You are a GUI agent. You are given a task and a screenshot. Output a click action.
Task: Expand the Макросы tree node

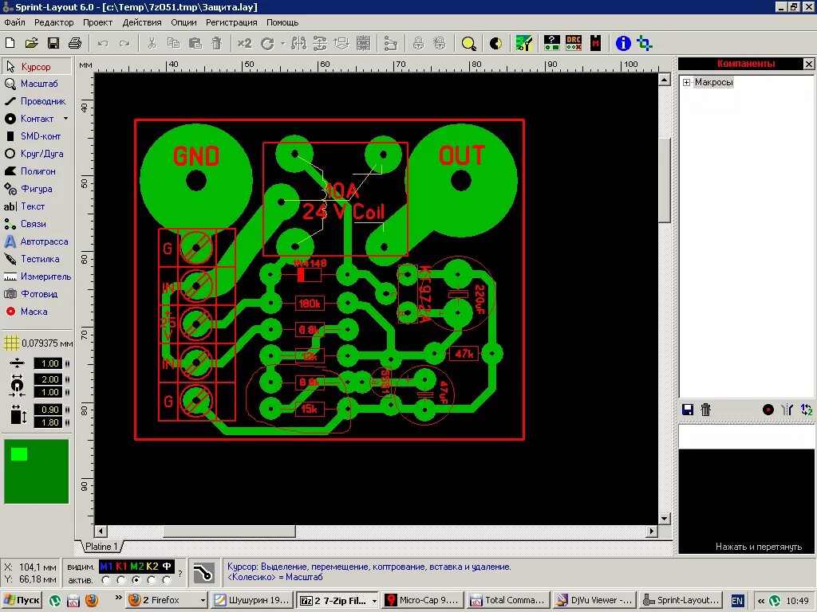(687, 82)
